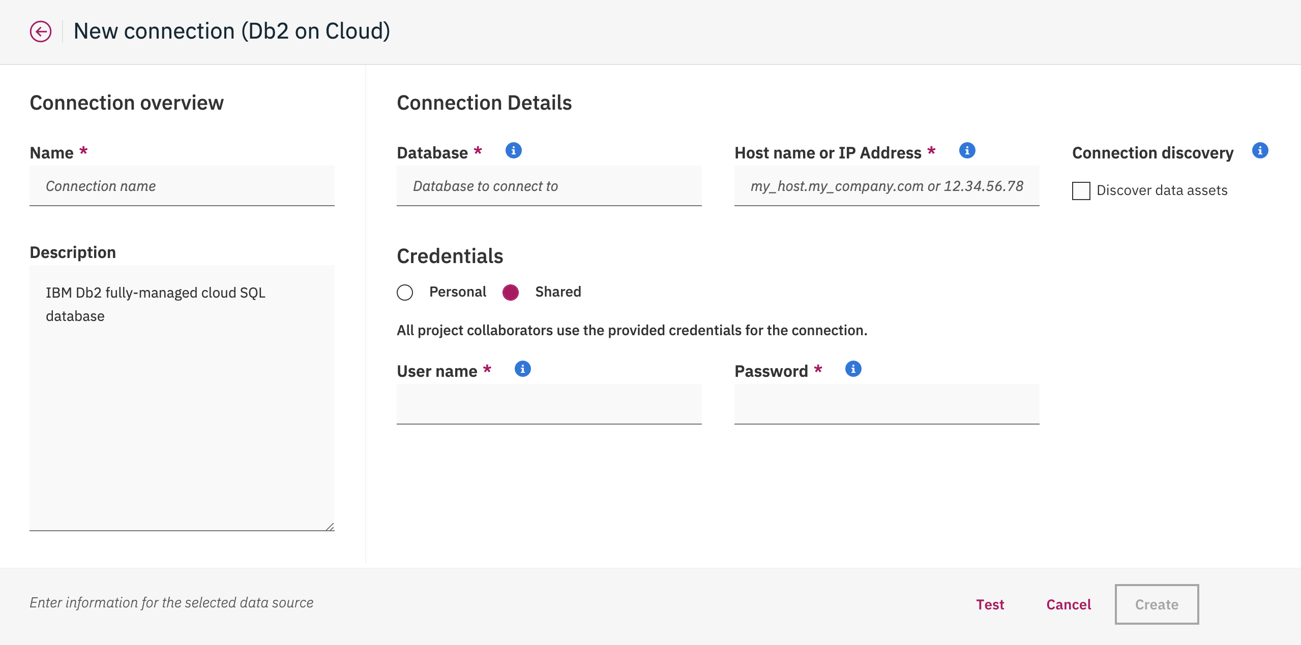Click the Connection name input field
Image resolution: width=1301 pixels, height=645 pixels.
182,186
